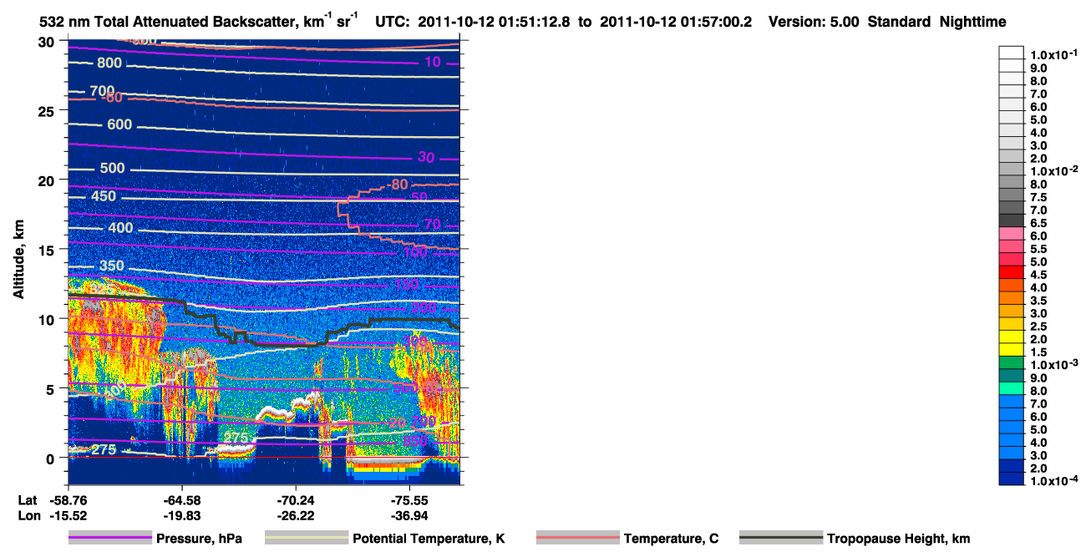Click the 7.5 colorbar label
The image size is (1086, 557).
1039,197
